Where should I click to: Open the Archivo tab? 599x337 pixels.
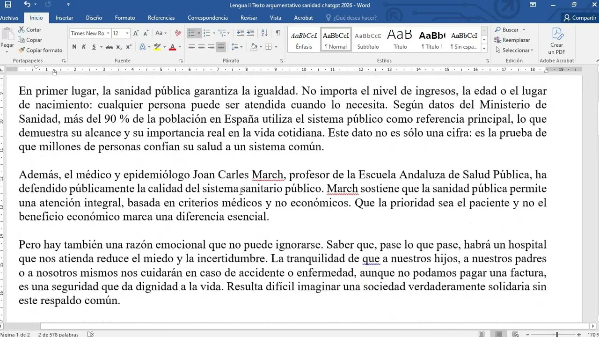click(x=9, y=18)
